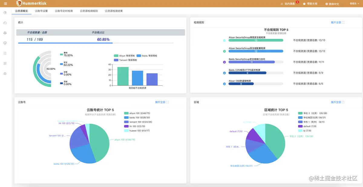Switch to the 云账号设置 tab

pyautogui.click(x=41, y=11)
